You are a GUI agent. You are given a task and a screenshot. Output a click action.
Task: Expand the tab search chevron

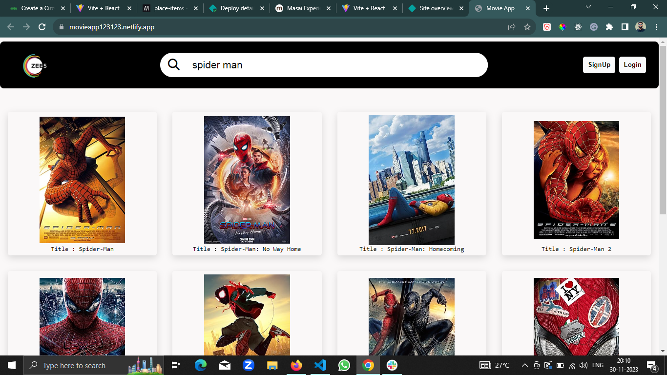point(588,7)
